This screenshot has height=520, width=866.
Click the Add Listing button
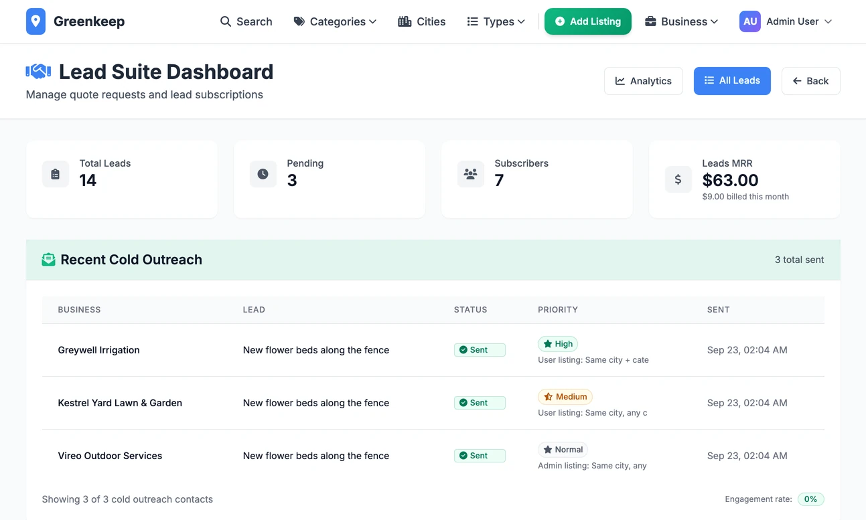(588, 21)
